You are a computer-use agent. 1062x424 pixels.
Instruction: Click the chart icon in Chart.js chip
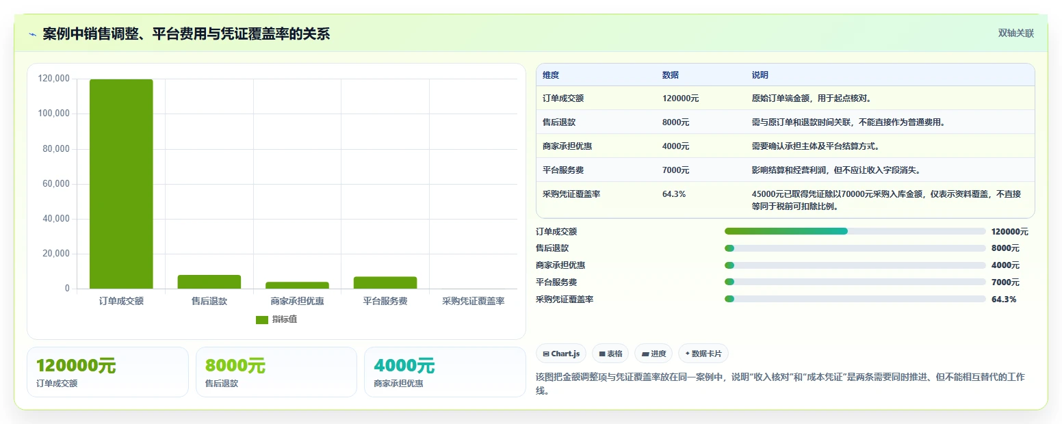(x=546, y=354)
